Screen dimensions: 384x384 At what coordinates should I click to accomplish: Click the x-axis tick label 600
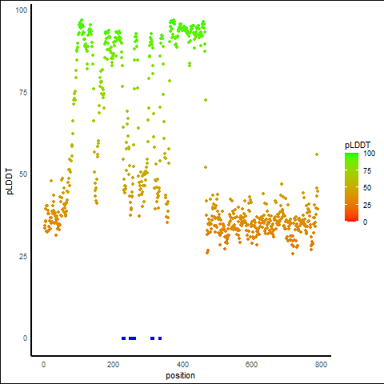[251, 365]
